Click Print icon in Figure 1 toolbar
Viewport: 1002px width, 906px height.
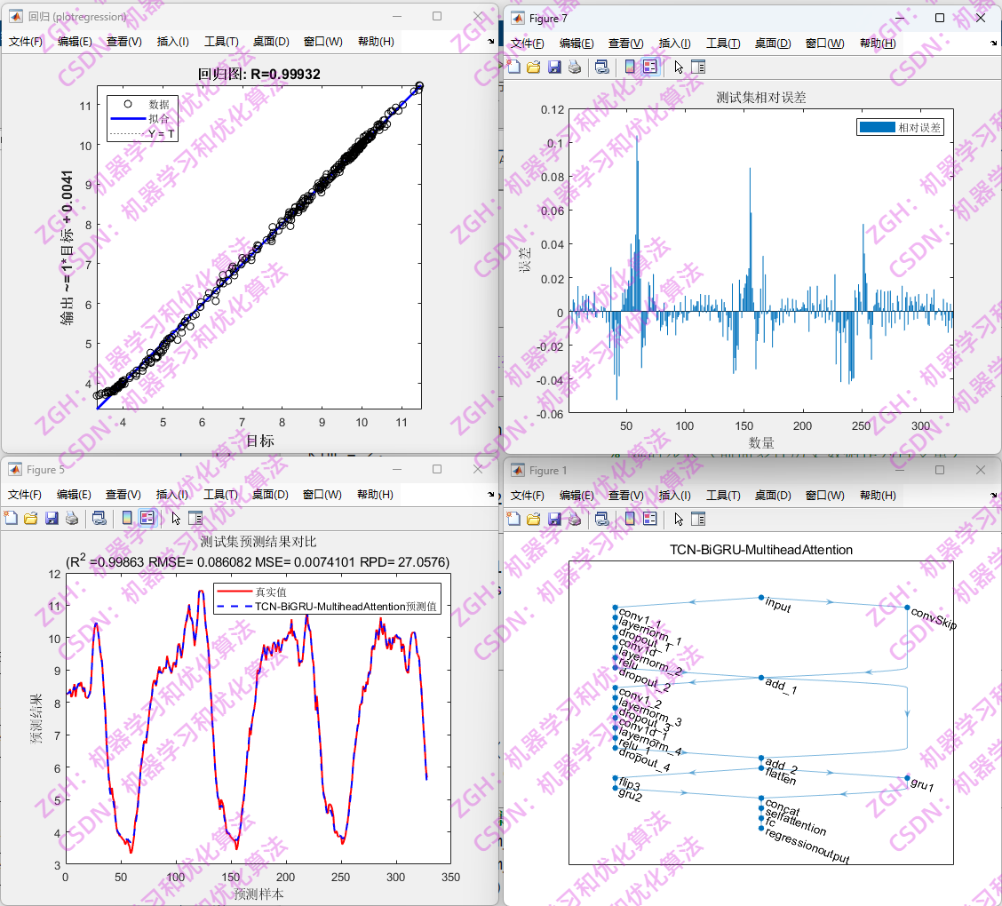pyautogui.click(x=575, y=519)
